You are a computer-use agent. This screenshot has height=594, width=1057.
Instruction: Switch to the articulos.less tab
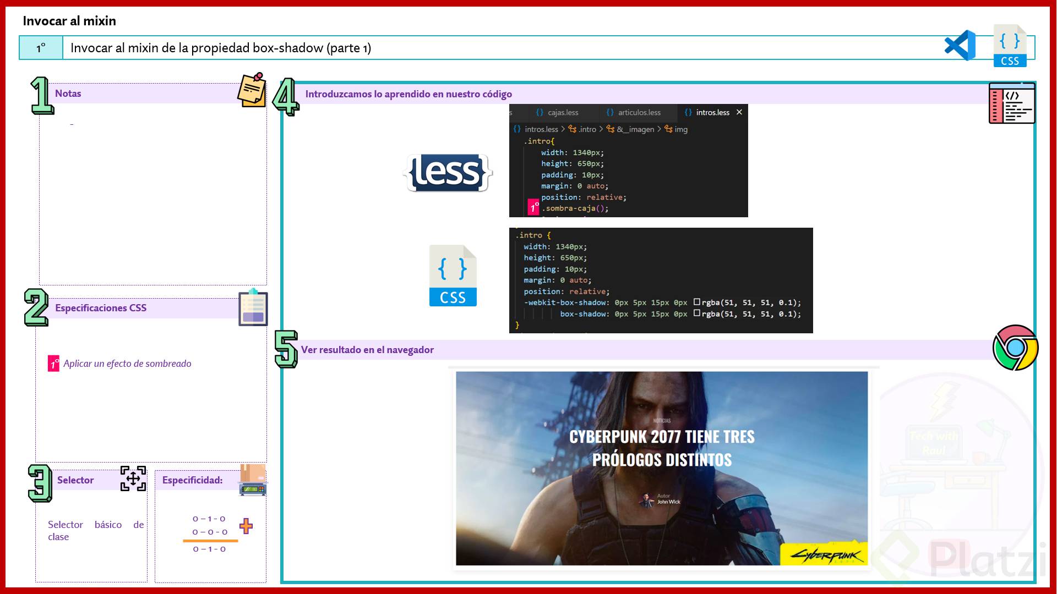[x=639, y=113]
